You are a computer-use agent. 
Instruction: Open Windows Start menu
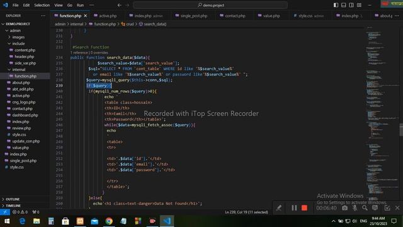coord(7,221)
